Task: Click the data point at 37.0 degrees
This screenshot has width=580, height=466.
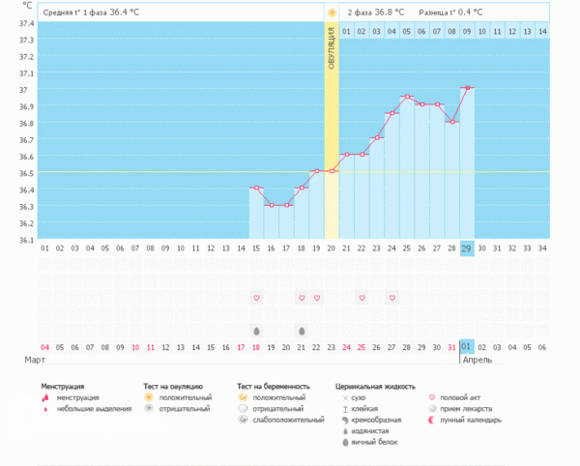Action: [x=467, y=88]
